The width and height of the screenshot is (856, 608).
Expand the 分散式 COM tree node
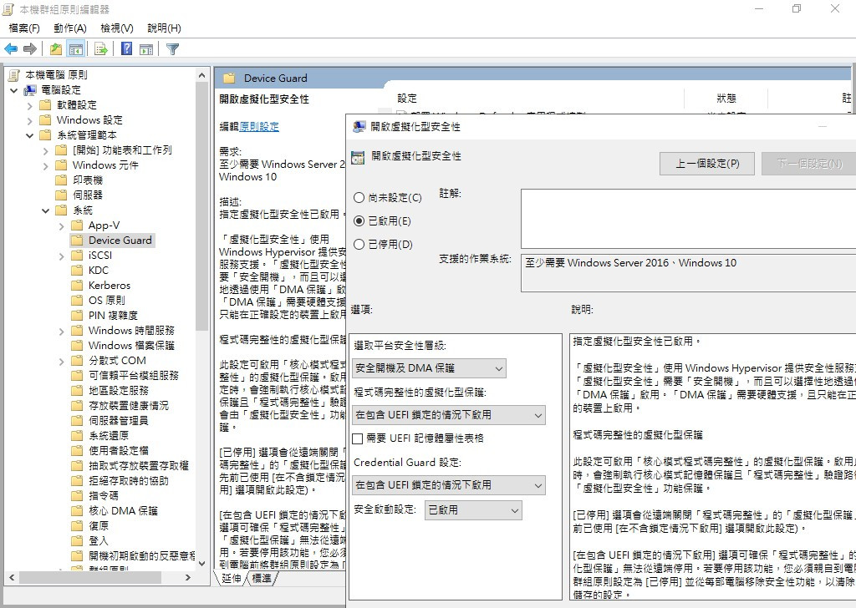click(62, 361)
